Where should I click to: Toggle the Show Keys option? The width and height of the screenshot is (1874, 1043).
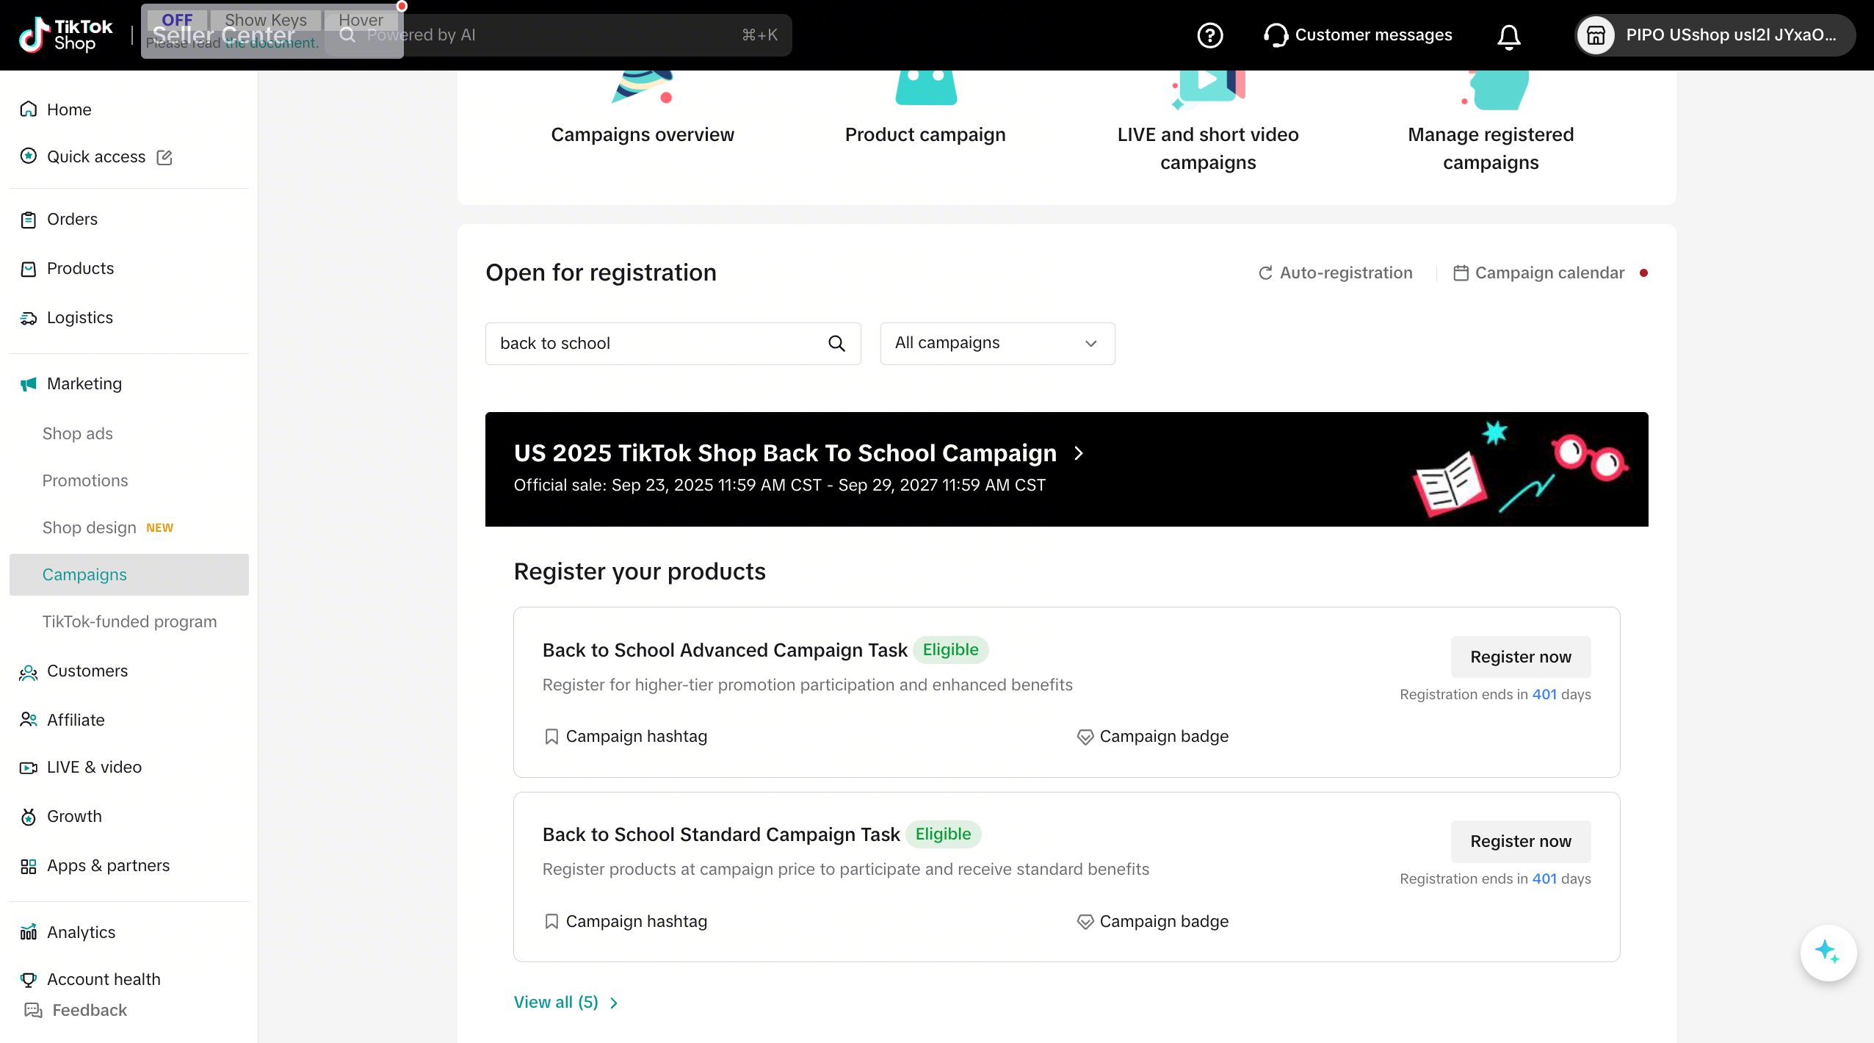point(266,20)
